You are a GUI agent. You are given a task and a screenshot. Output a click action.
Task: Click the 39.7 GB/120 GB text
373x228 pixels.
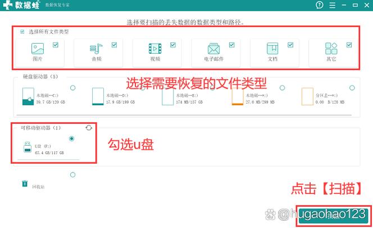[x=51, y=102]
